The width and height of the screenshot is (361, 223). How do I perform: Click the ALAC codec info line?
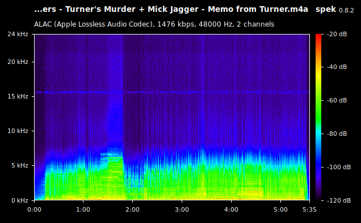pyautogui.click(x=154, y=24)
